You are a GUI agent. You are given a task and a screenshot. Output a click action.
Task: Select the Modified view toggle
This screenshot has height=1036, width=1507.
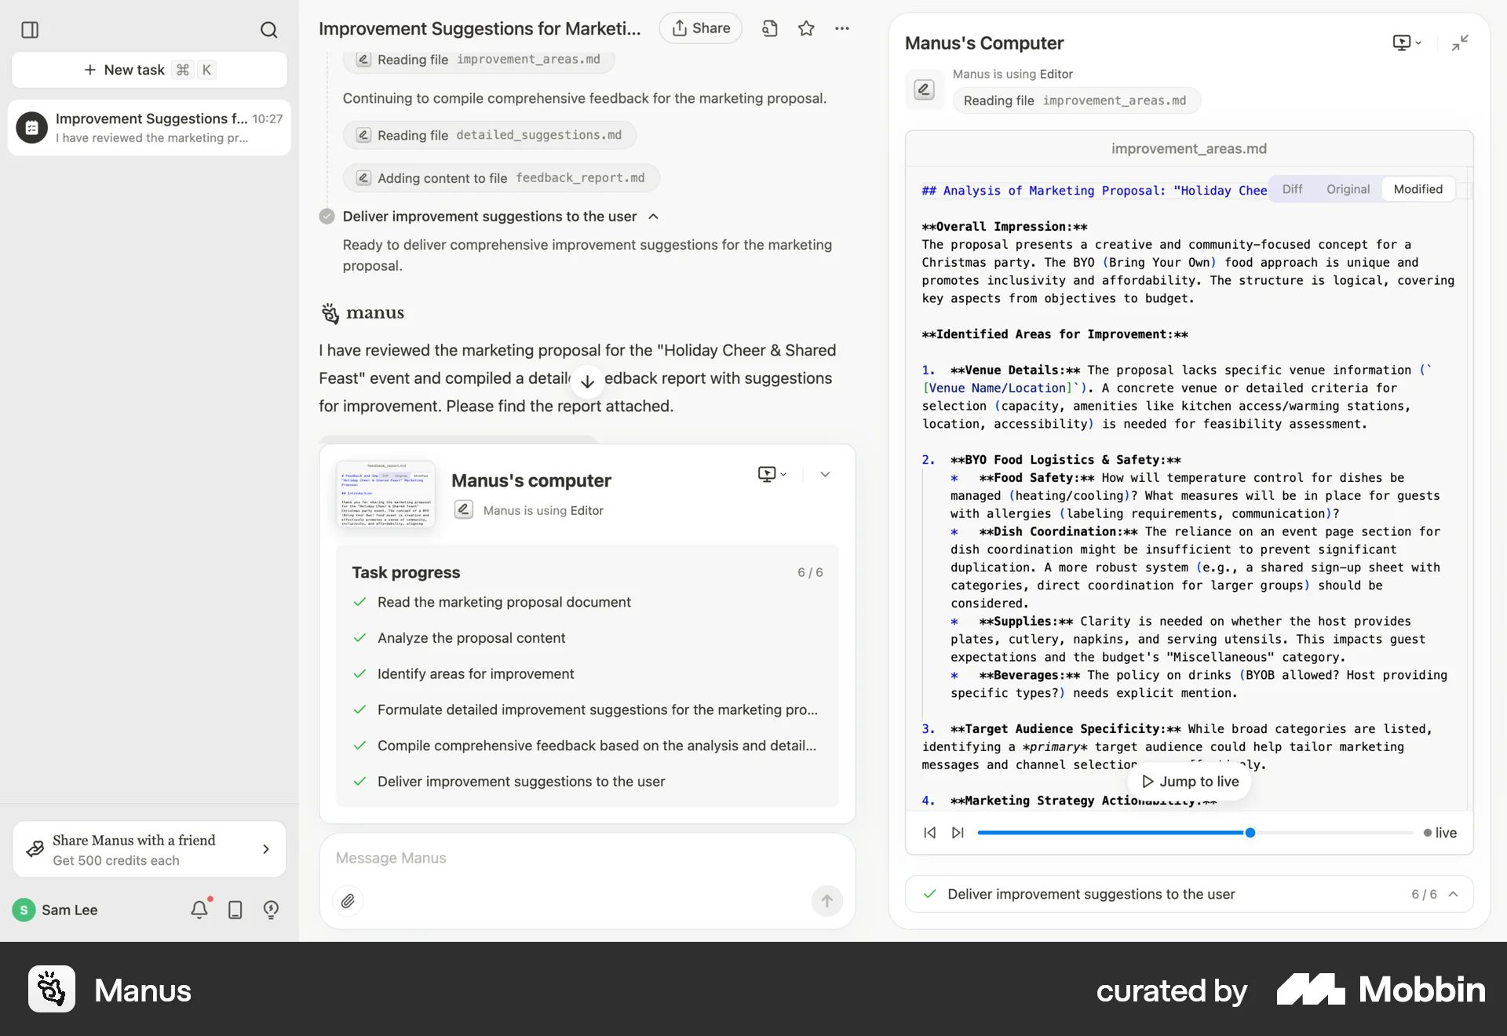click(x=1418, y=188)
